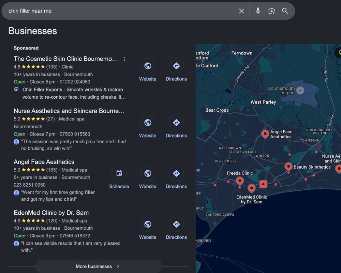Click Schedule calendar icon for Angel Face Aesthetics

[119, 173]
